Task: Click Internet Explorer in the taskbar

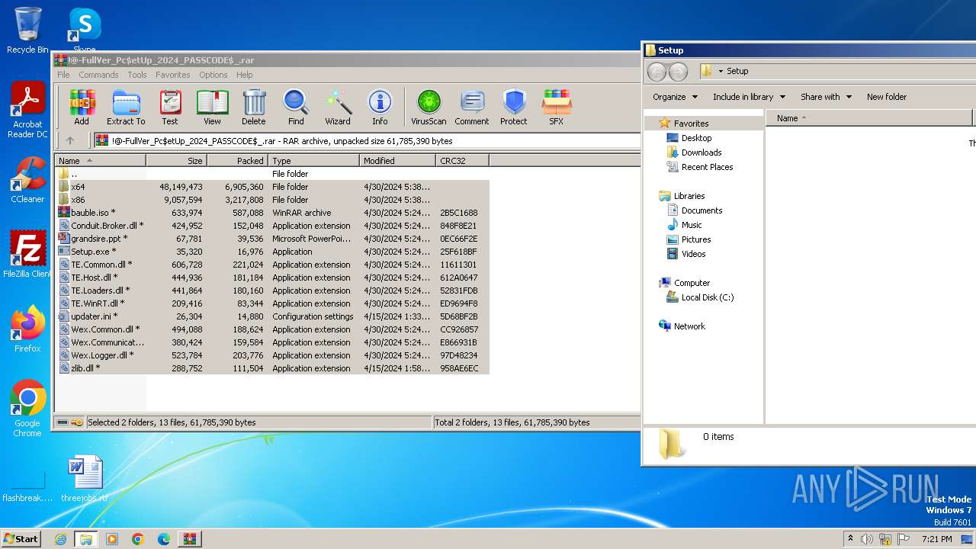Action: 61,539
